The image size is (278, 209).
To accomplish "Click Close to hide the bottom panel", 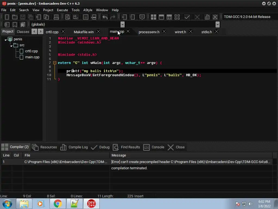I will click(176, 147).
